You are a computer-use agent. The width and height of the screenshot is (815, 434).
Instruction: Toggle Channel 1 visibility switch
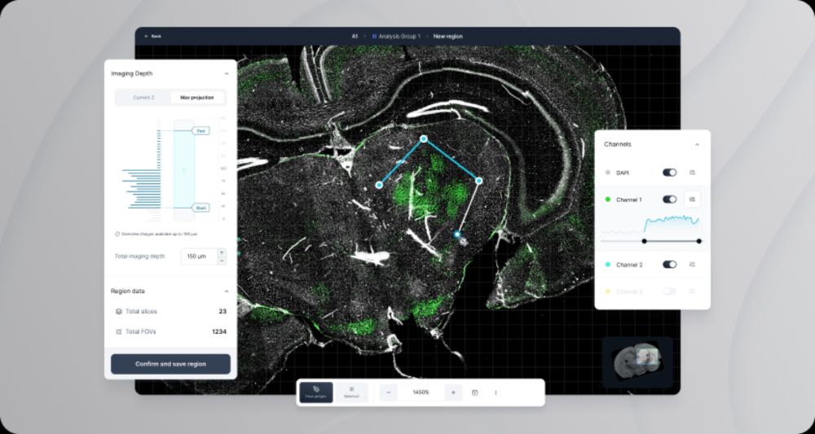(669, 199)
